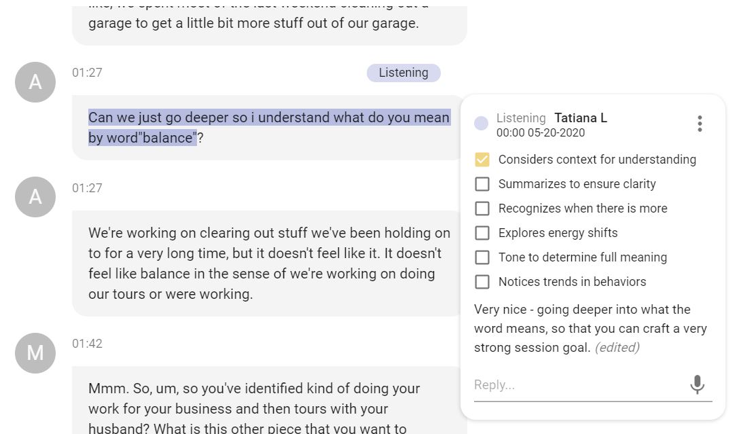Image resolution: width=739 pixels, height=434 pixels.
Task: Click the lavender Listening color dot
Action: coord(481,124)
